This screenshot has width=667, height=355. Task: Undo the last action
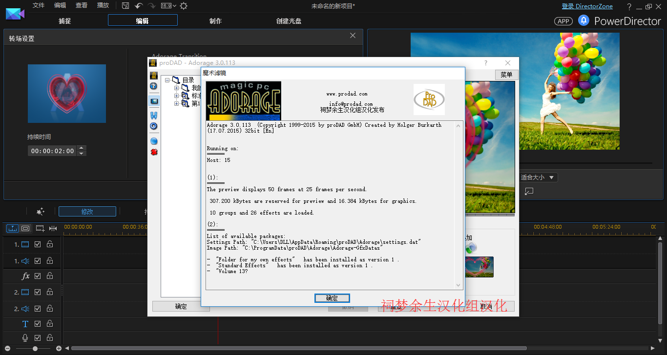(139, 6)
